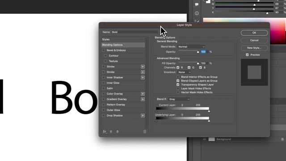
Task: Uncheck the Preview checkbox
Action: (247, 55)
